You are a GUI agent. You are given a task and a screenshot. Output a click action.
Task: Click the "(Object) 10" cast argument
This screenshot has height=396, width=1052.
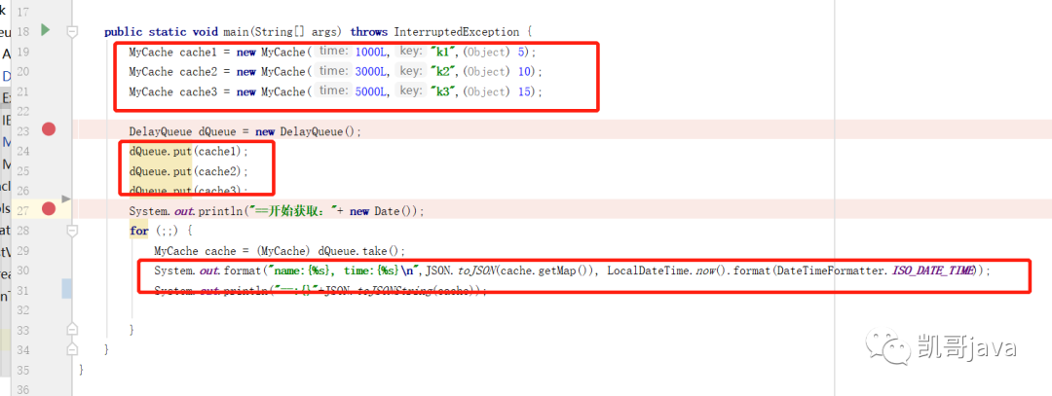[495, 72]
